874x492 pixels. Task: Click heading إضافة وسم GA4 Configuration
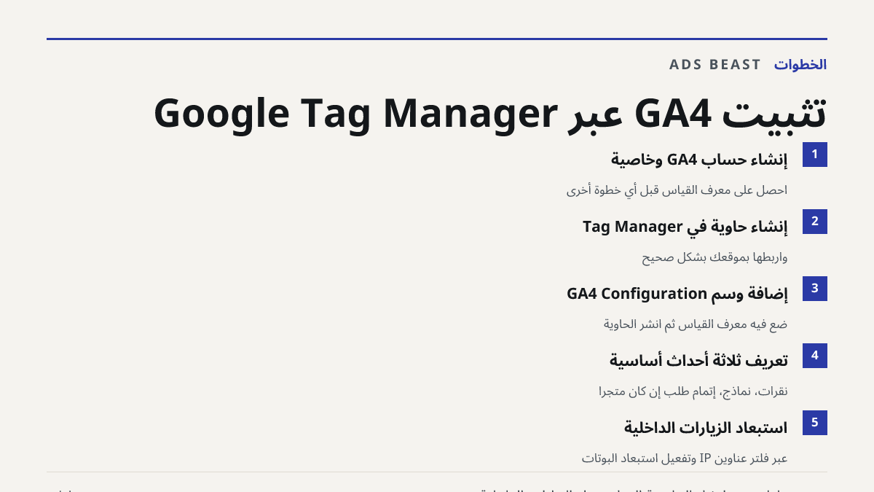click(677, 294)
